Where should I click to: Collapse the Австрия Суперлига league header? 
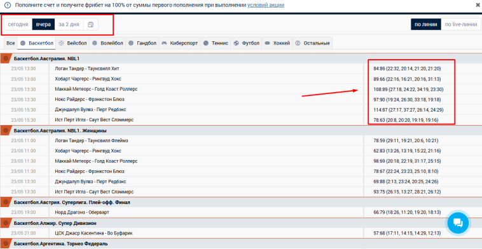[241, 203]
